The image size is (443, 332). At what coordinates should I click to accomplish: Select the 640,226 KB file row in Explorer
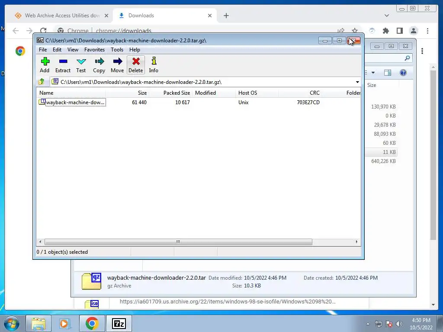381,161
